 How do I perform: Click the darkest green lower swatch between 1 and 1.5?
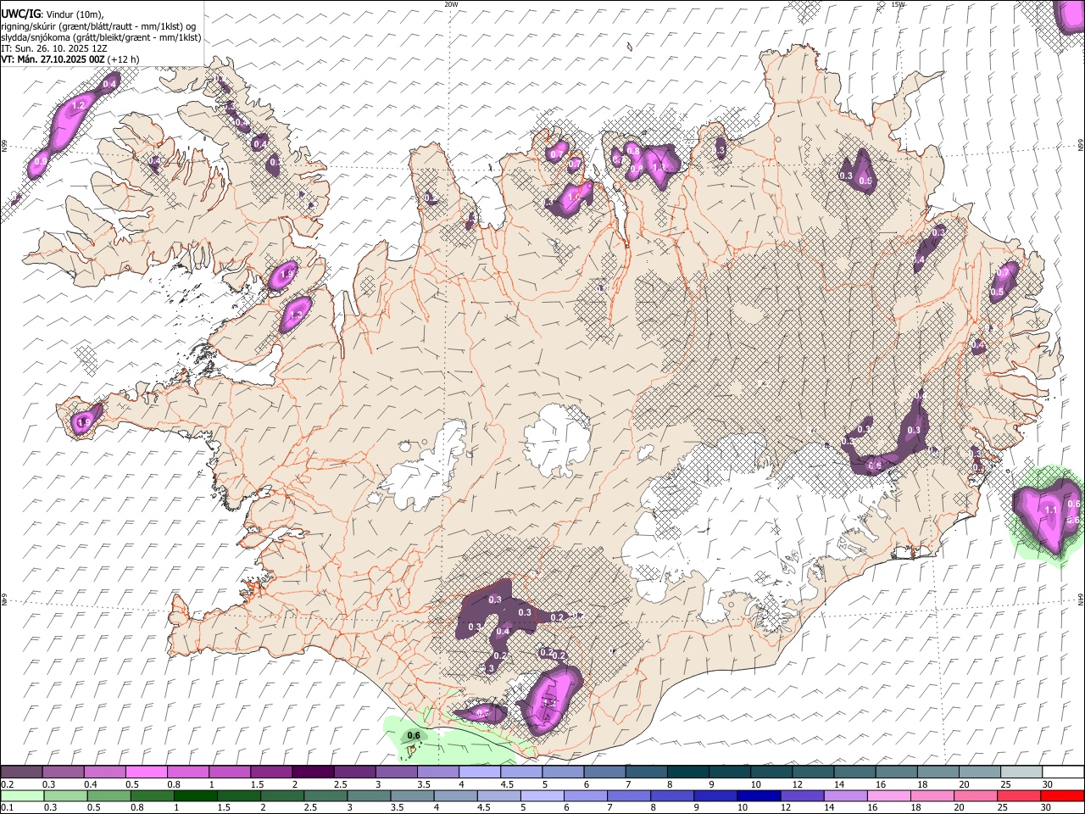[196, 796]
